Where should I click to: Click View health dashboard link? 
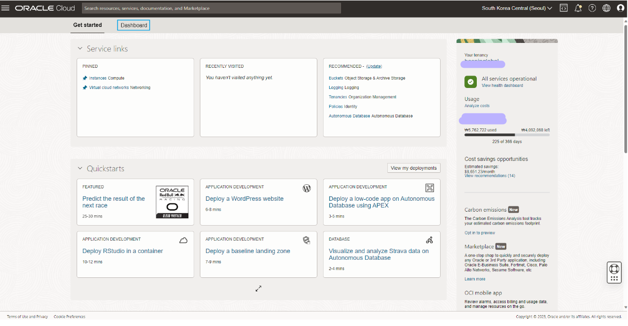(502, 85)
